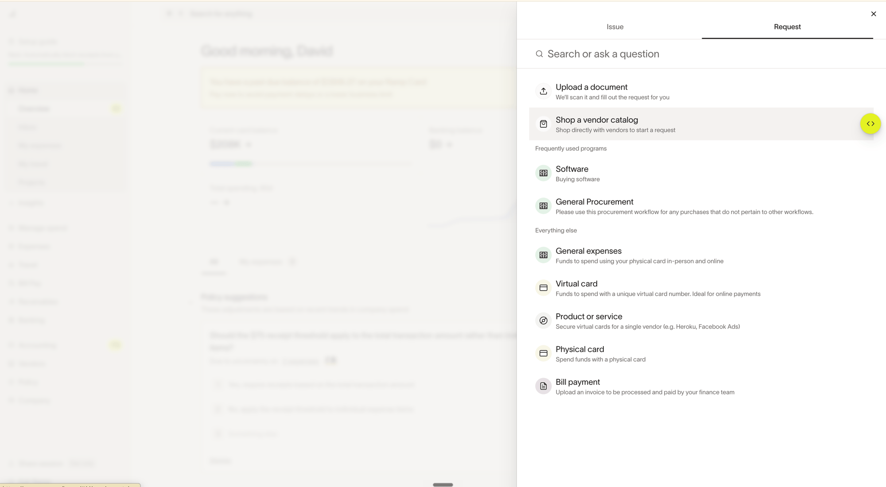
Task: Click 'We'll scan it and fill out the request' text
Action: (612, 97)
